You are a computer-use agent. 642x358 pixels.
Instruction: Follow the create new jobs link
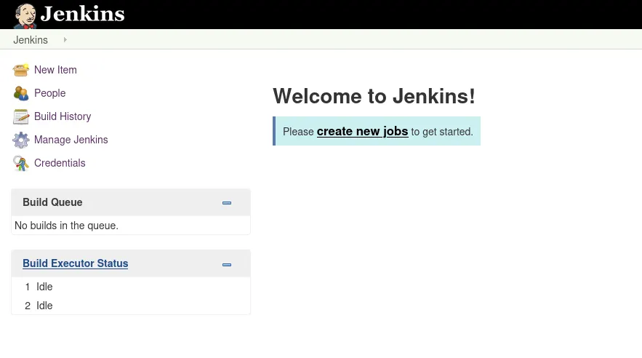pos(362,131)
